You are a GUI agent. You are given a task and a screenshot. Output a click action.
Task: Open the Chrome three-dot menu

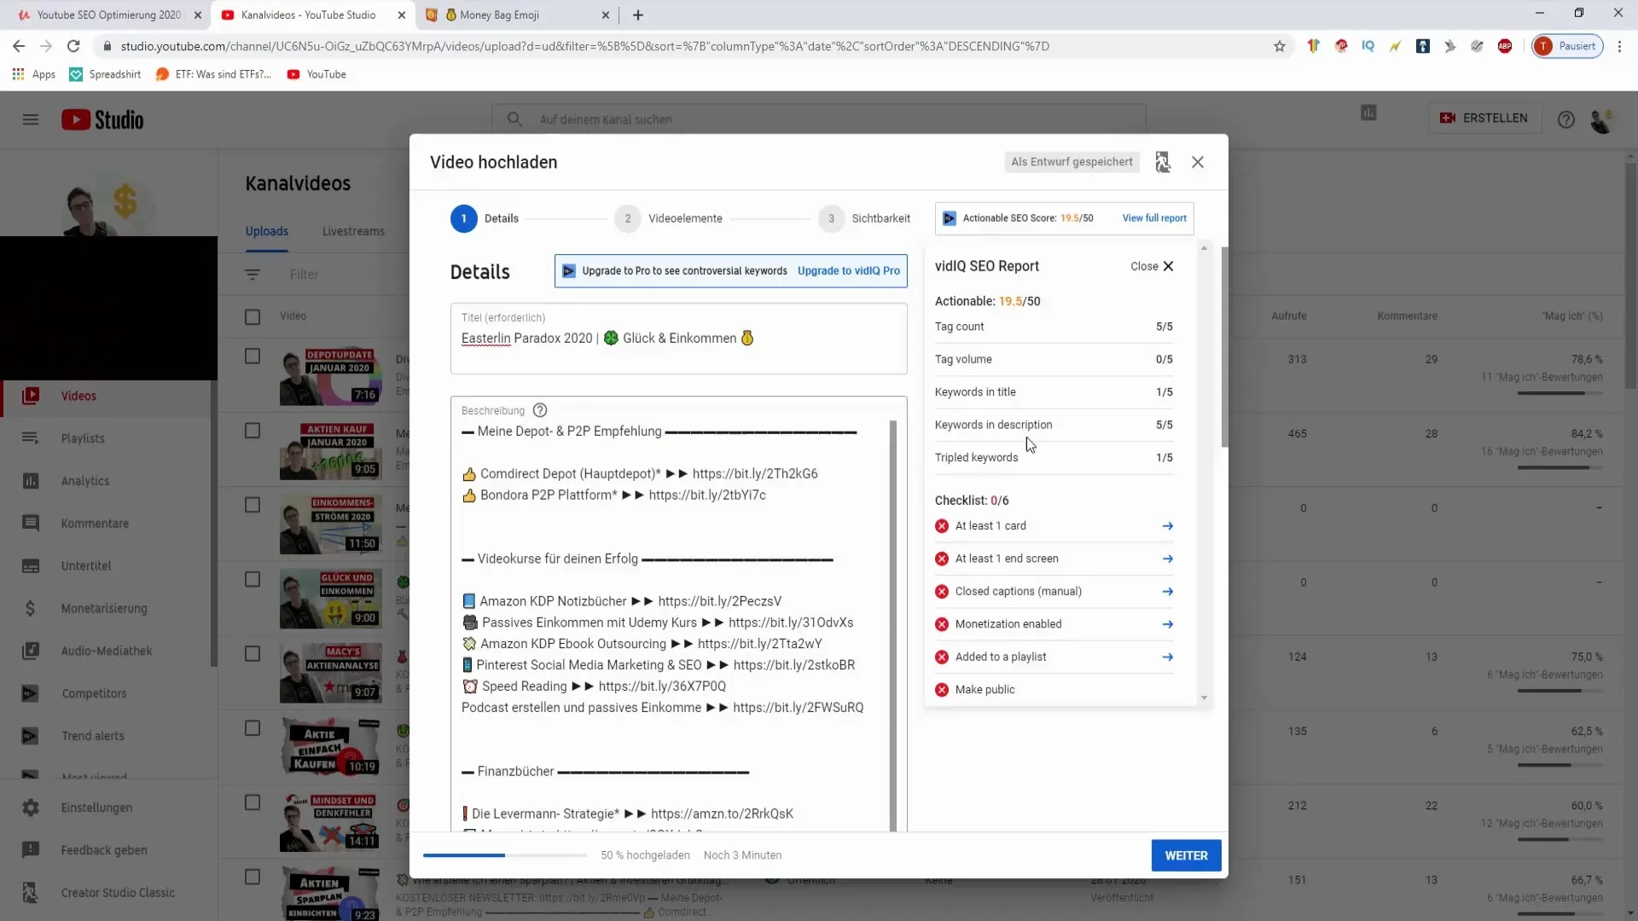tap(1619, 46)
